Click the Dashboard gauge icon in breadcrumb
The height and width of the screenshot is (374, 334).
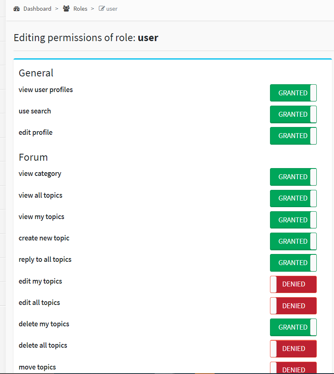pos(17,9)
